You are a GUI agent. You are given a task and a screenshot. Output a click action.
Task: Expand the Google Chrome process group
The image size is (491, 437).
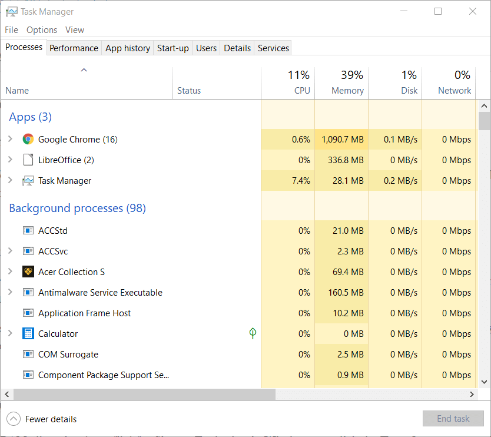tap(10, 139)
